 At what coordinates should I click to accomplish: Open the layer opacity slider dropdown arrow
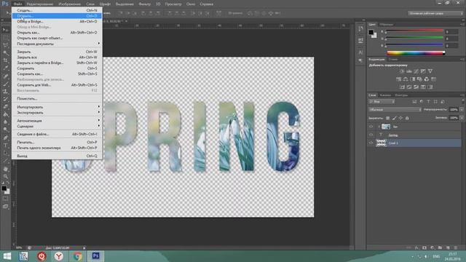point(462,110)
